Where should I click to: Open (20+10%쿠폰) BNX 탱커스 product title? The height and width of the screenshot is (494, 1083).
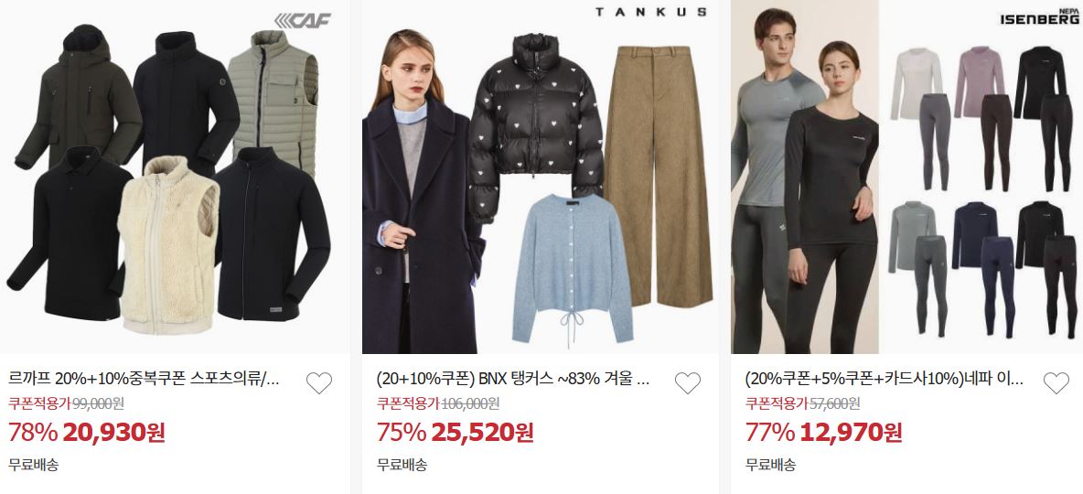pos(514,379)
